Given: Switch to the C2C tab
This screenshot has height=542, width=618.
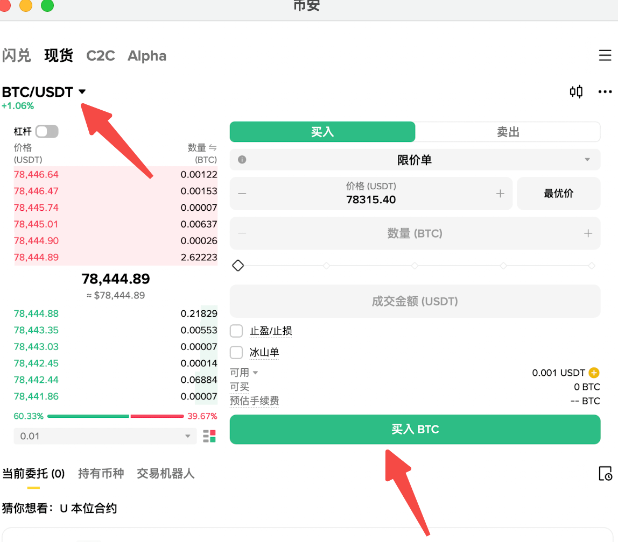Looking at the screenshot, I should [101, 55].
